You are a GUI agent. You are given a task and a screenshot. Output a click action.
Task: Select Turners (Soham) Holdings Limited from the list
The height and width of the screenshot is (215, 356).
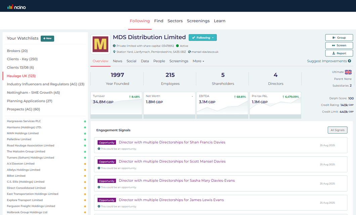point(31,158)
